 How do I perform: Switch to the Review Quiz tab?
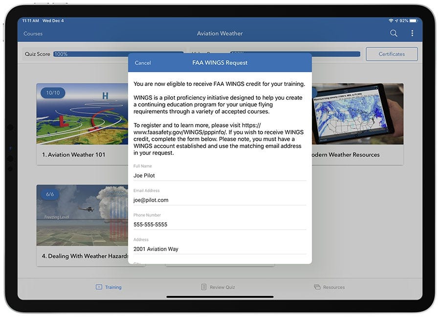pos(218,287)
